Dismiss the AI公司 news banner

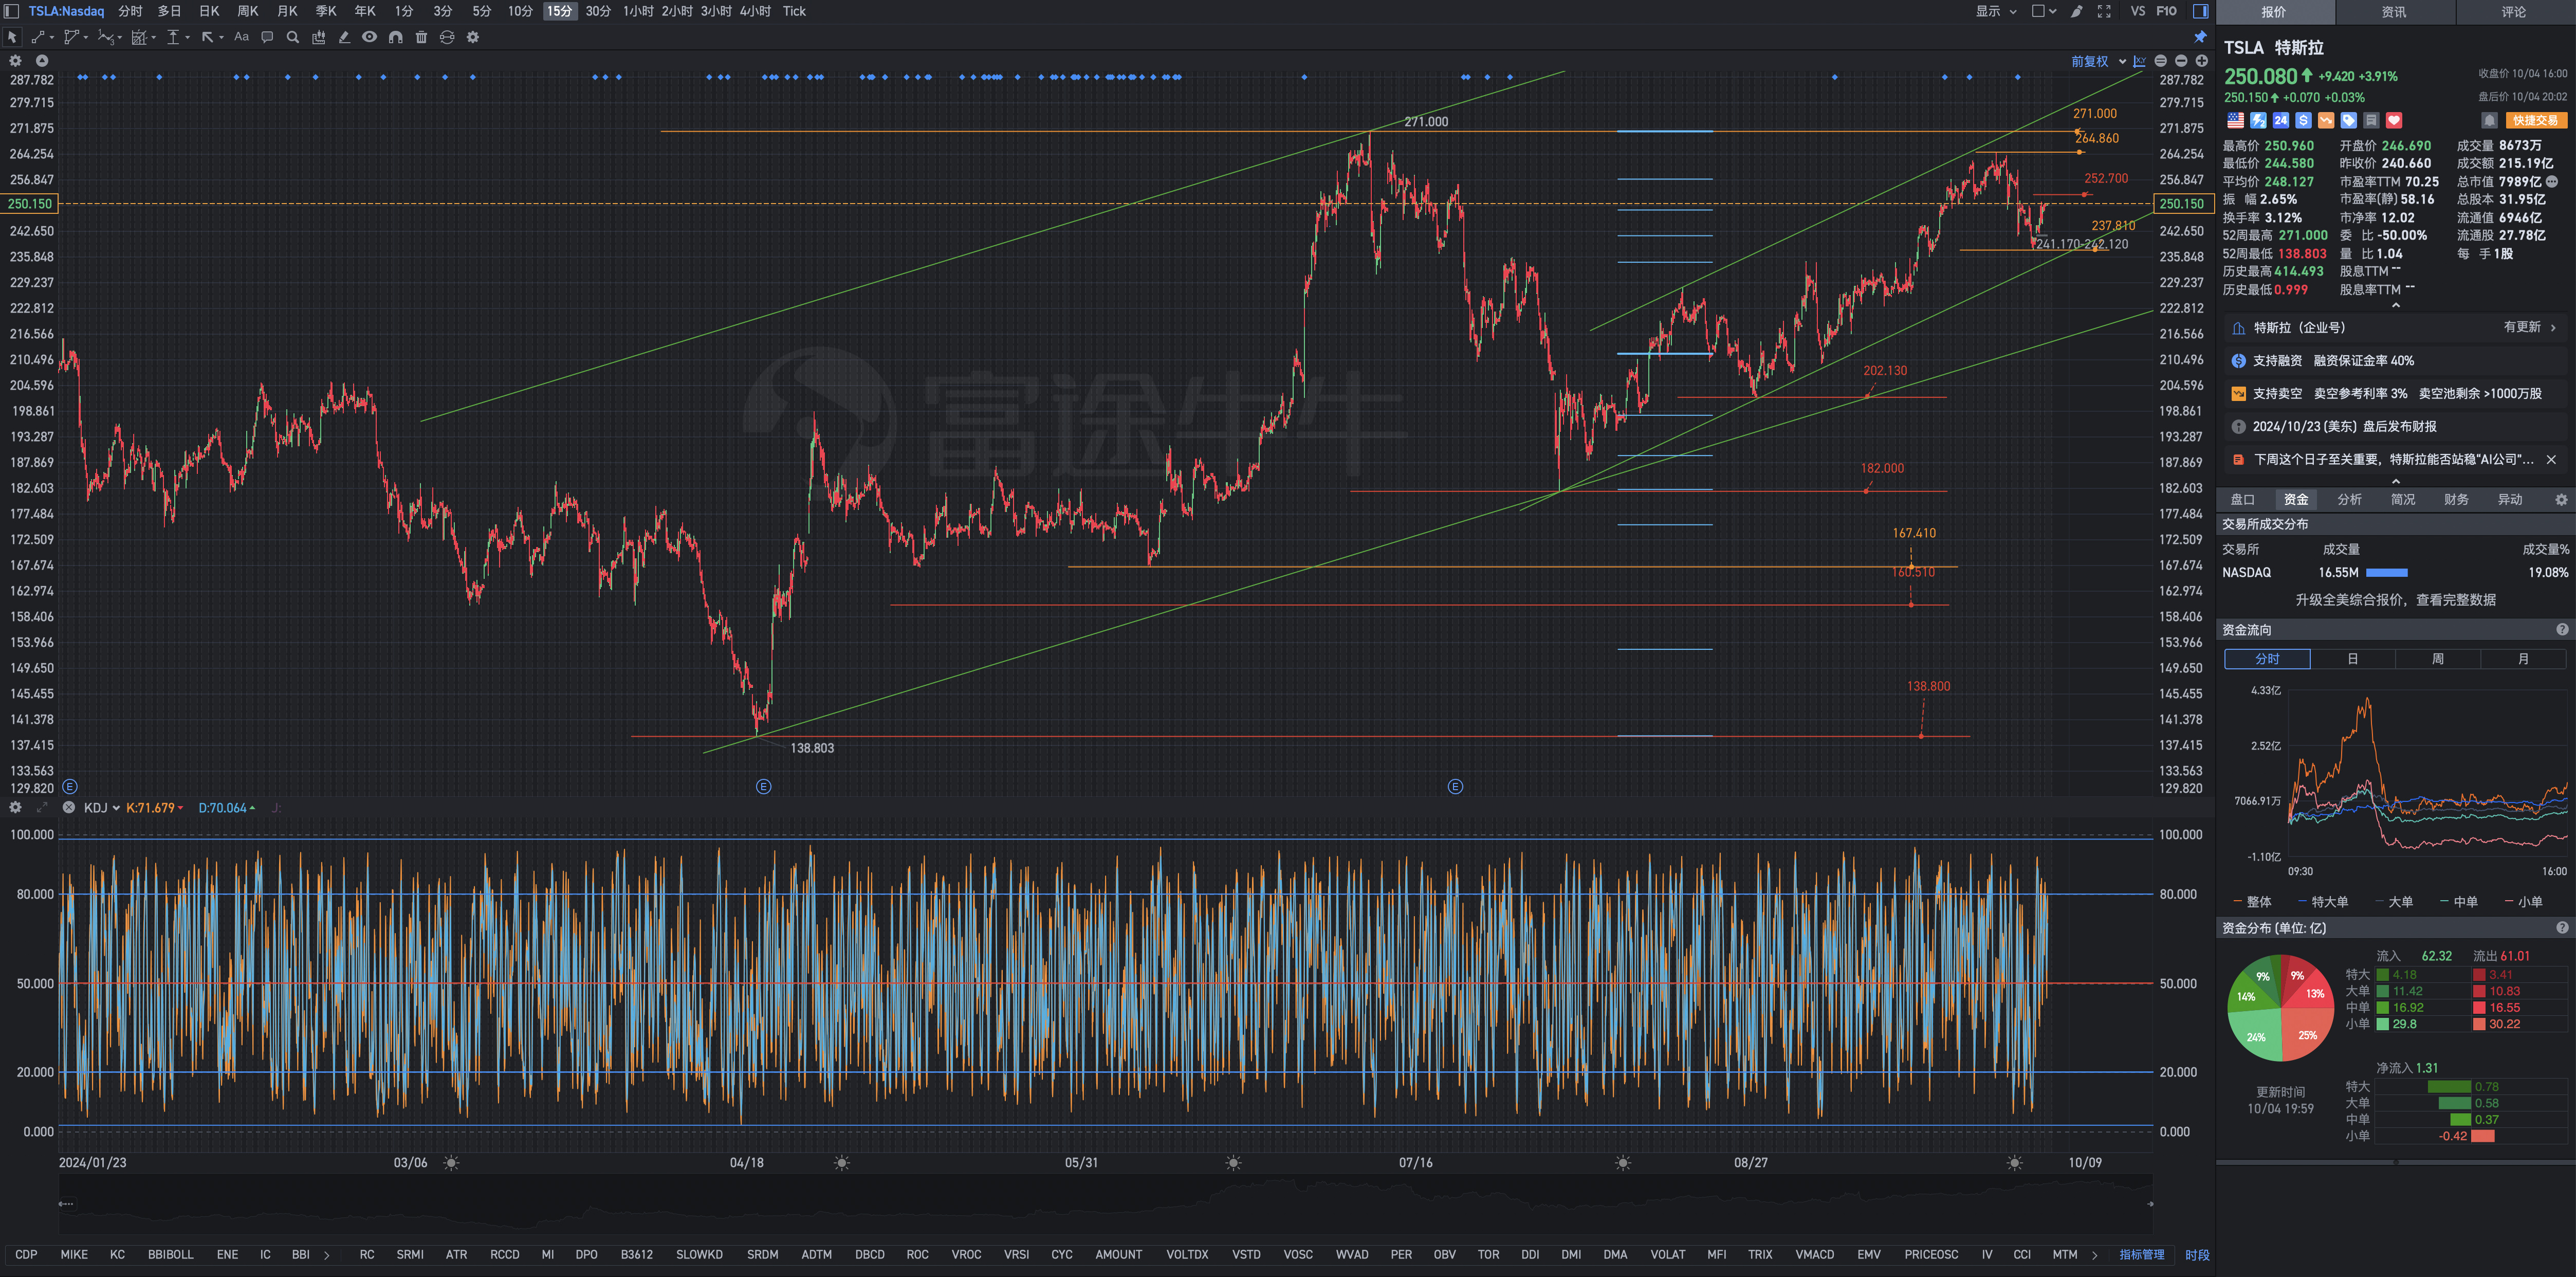(x=2551, y=460)
